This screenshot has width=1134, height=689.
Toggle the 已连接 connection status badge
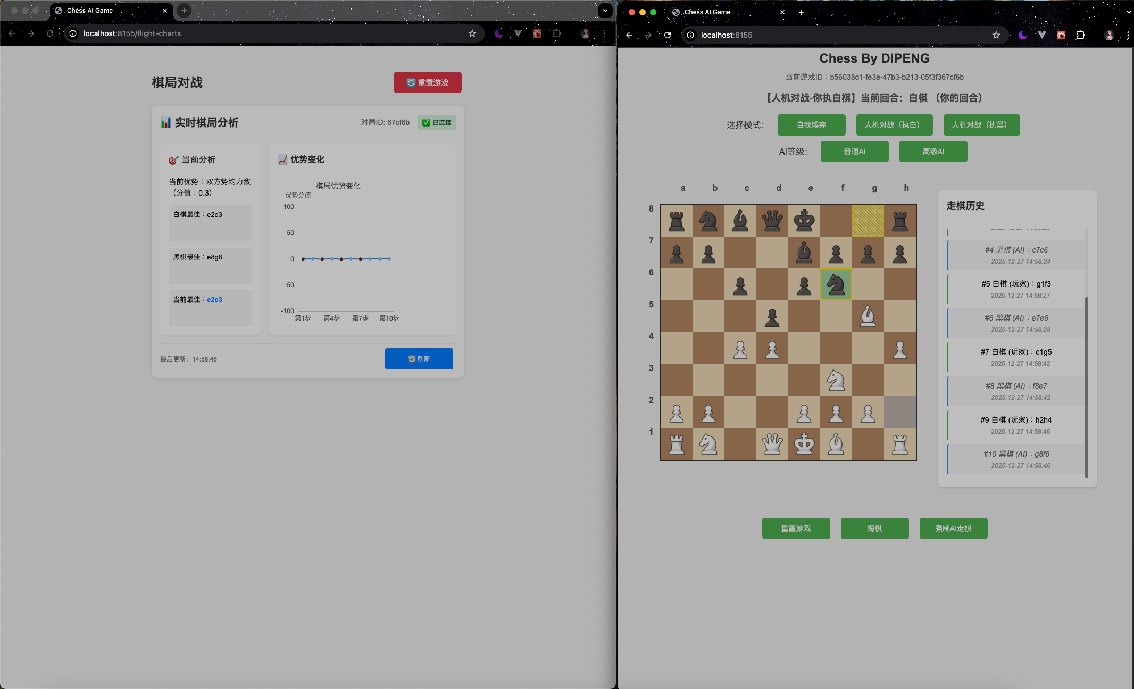pyautogui.click(x=436, y=122)
